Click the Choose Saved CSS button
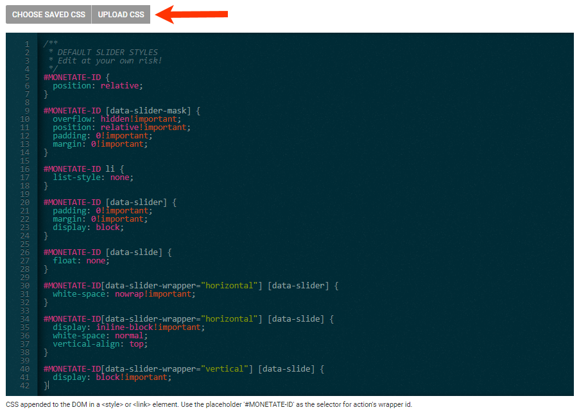The width and height of the screenshot is (579, 412). click(48, 14)
